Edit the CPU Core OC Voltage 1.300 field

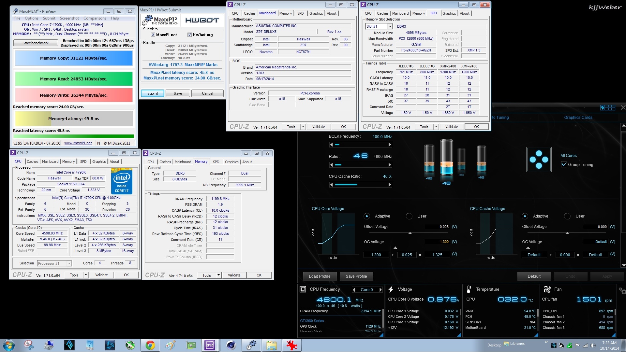pos(437,242)
